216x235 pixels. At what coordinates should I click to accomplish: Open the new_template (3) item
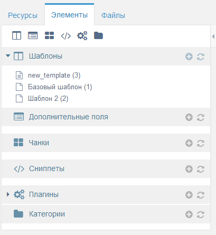coord(54,76)
